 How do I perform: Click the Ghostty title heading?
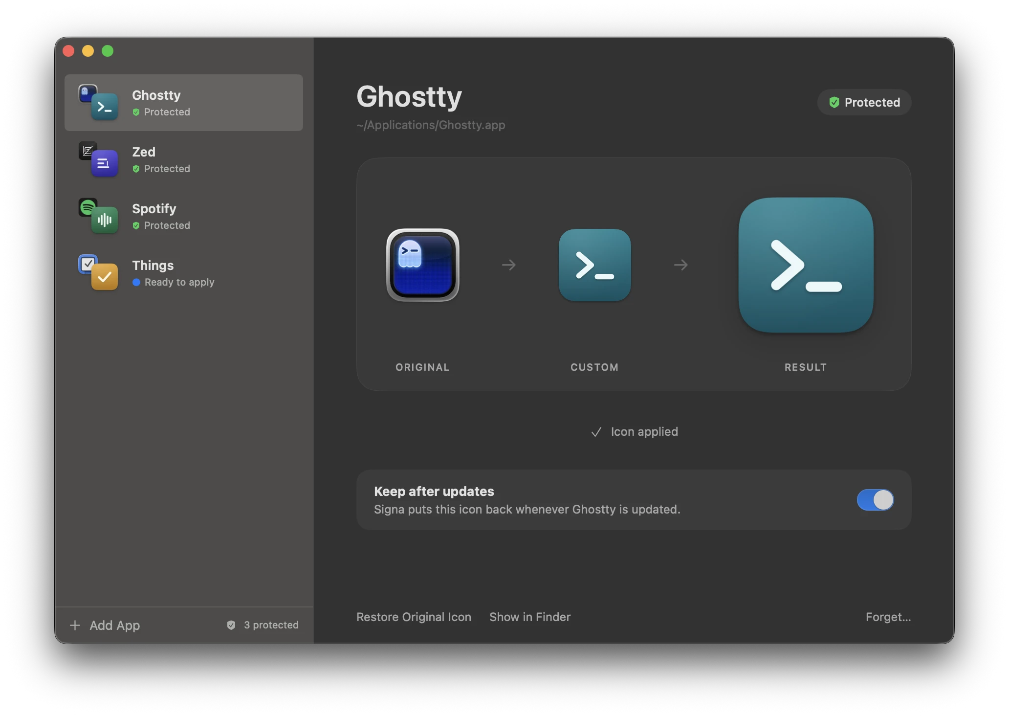(409, 96)
